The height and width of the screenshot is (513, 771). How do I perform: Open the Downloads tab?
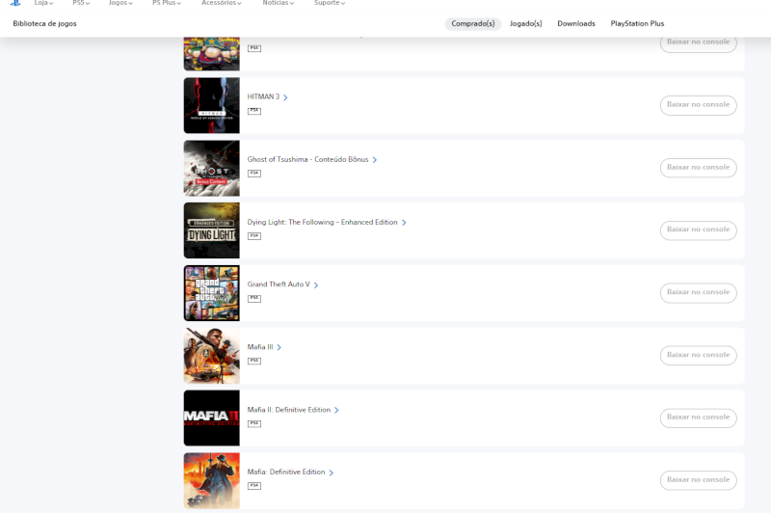576,23
